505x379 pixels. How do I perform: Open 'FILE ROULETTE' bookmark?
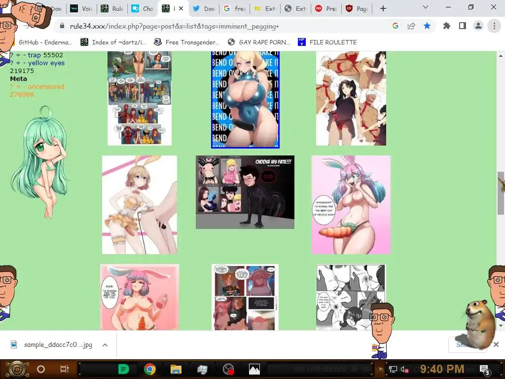pyautogui.click(x=327, y=42)
